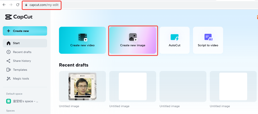This screenshot has height=114, width=258.
Task: Click the orange gift icon at top right
Action: tap(257, 17)
